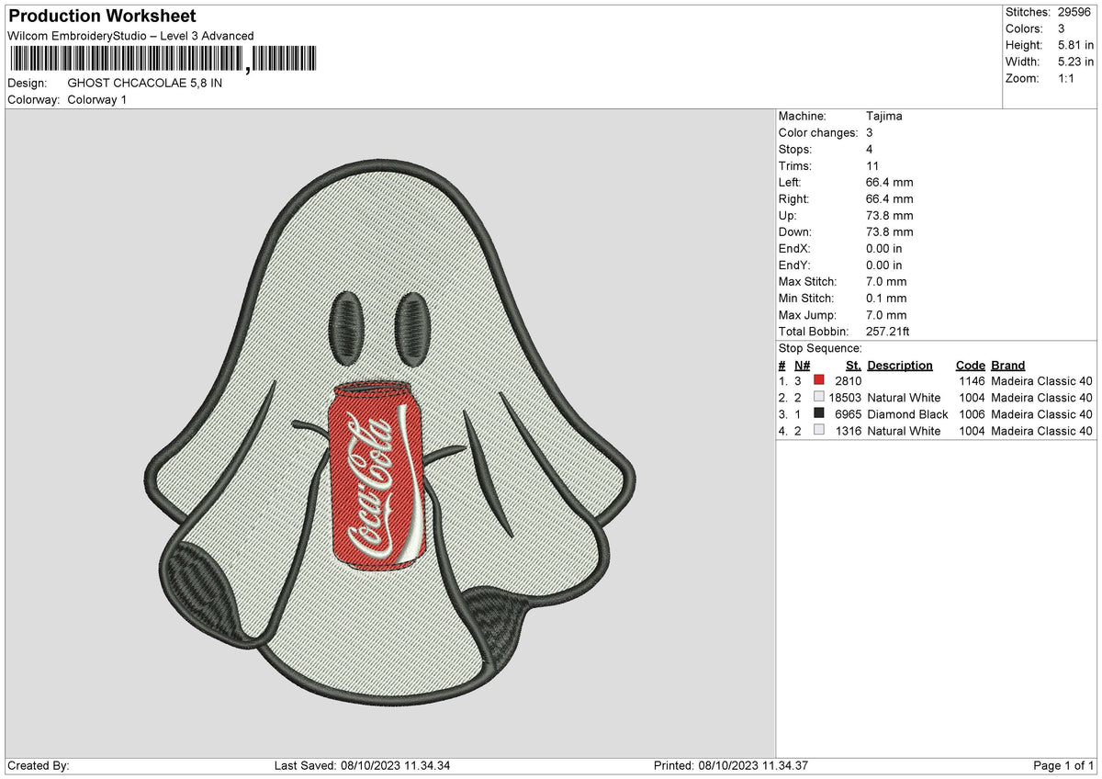Click the Diamond Black thread swatch
Viewport: 1102px width, 779px height.
819,413
